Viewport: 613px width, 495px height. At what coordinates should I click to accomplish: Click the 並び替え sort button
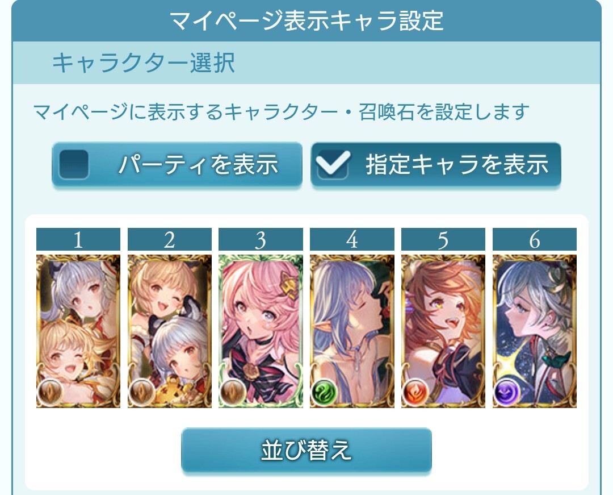point(306,451)
